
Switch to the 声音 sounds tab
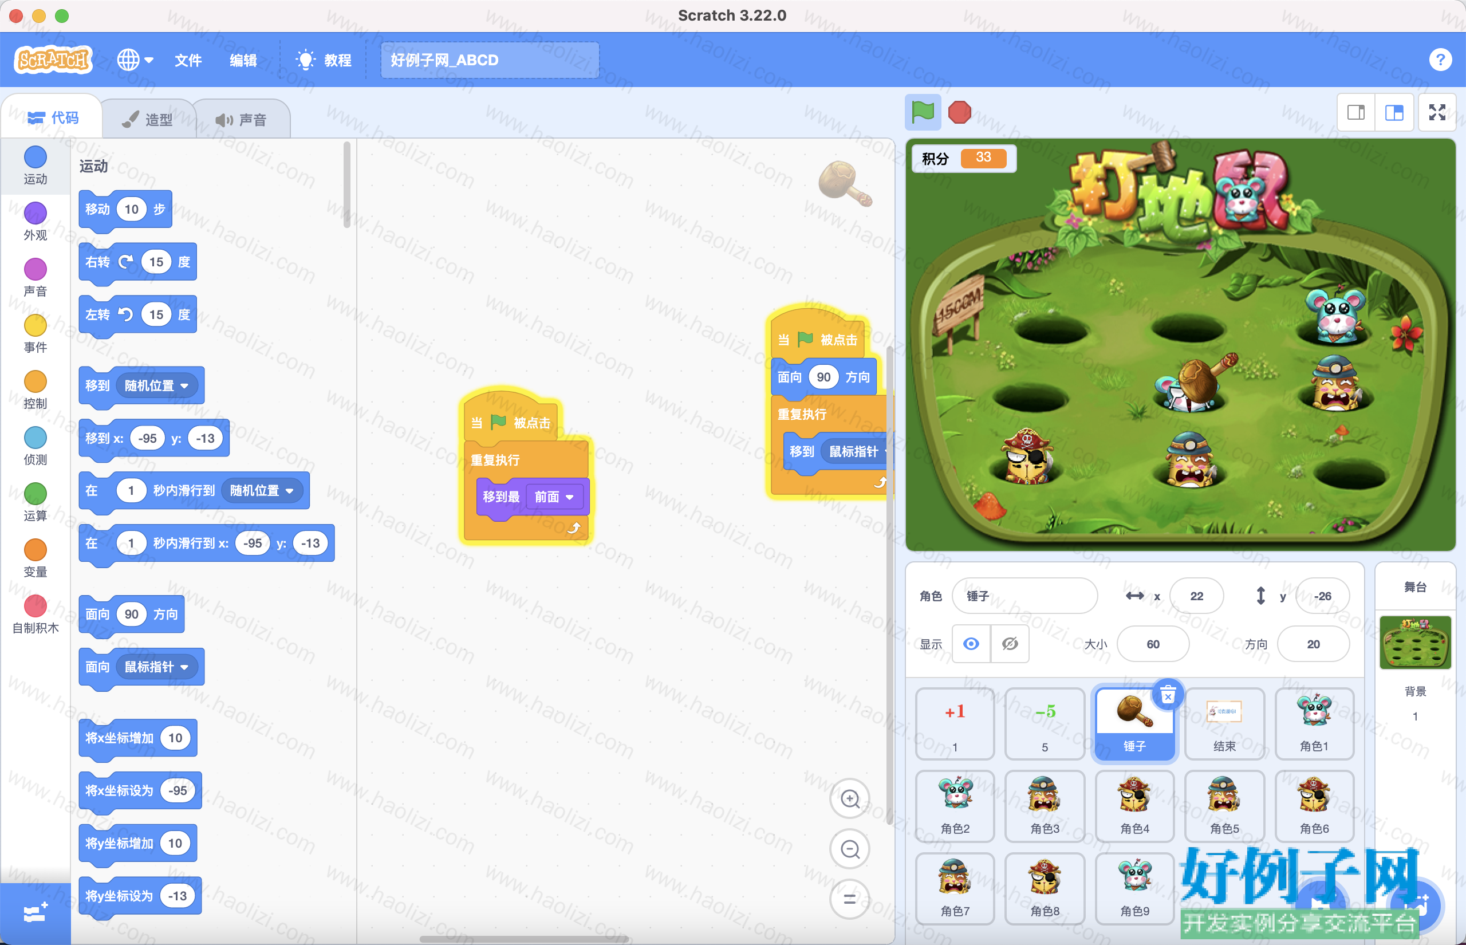click(241, 119)
